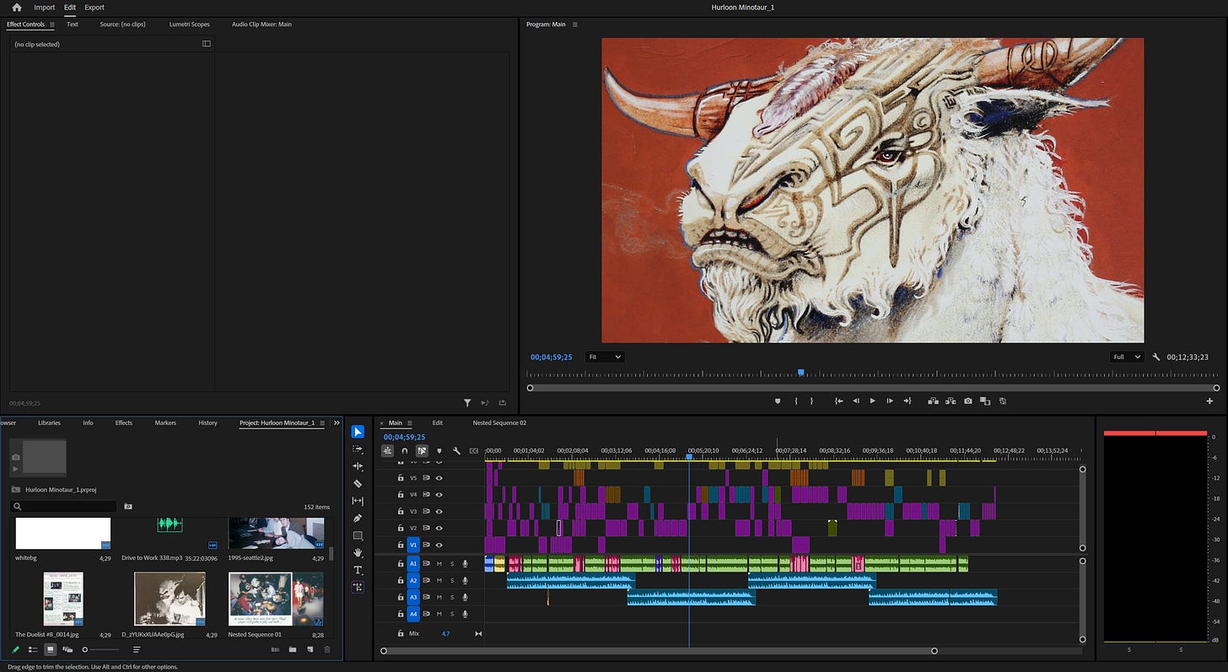The image size is (1228, 672).
Task: Click the trash Clear icon in Project panel
Action: [x=327, y=649]
